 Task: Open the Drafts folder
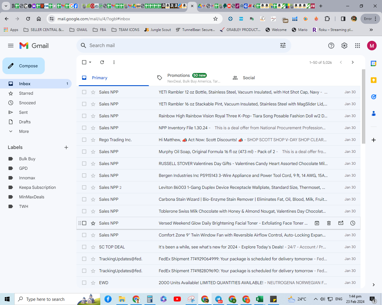(36, 122)
